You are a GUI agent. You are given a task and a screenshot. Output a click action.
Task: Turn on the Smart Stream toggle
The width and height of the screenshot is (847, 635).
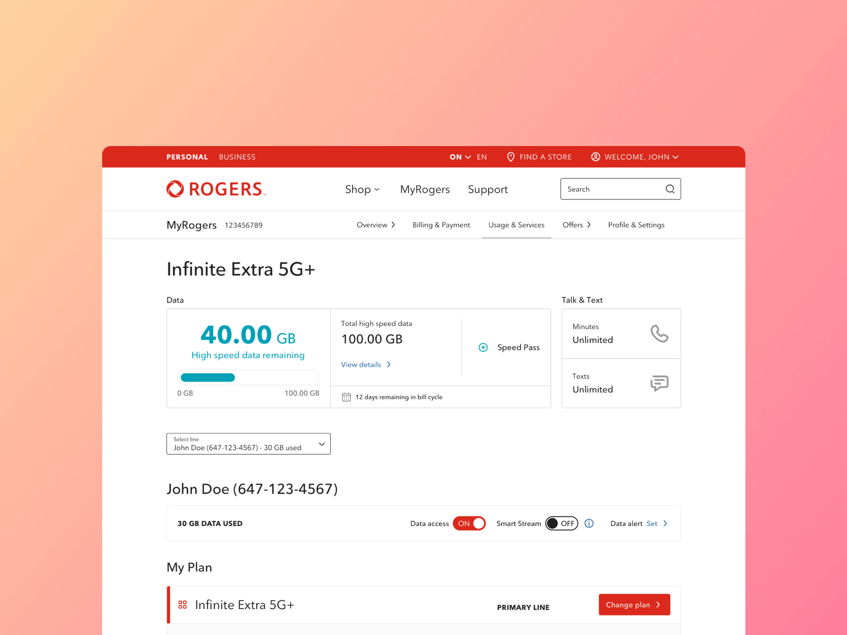(562, 523)
